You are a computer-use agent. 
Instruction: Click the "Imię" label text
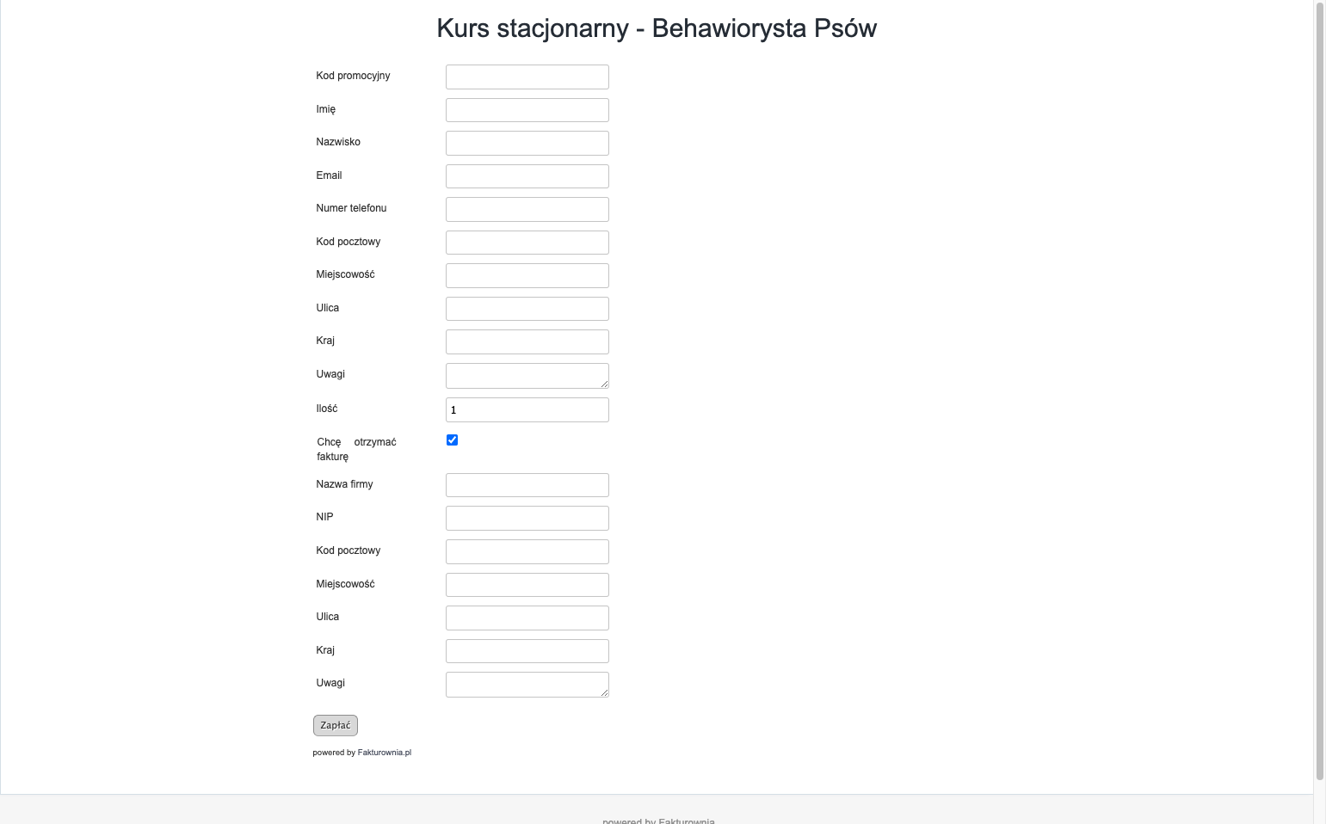(325, 109)
